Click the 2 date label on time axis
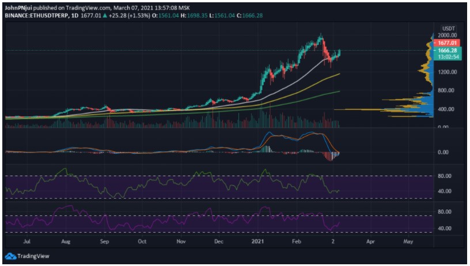Image resolution: width=470 pixels, height=266 pixels. [x=333, y=241]
